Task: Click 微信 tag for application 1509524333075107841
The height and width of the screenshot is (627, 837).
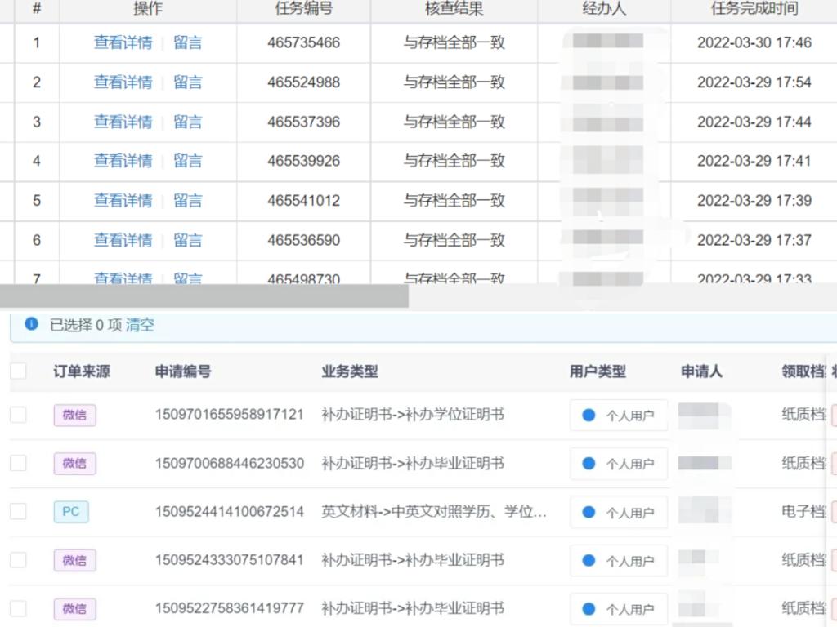Action: click(74, 560)
